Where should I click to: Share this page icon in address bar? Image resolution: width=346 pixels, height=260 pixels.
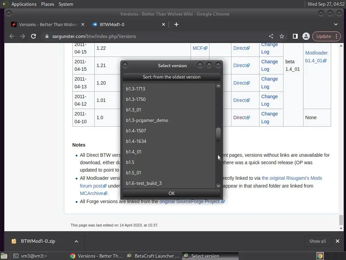point(271,36)
